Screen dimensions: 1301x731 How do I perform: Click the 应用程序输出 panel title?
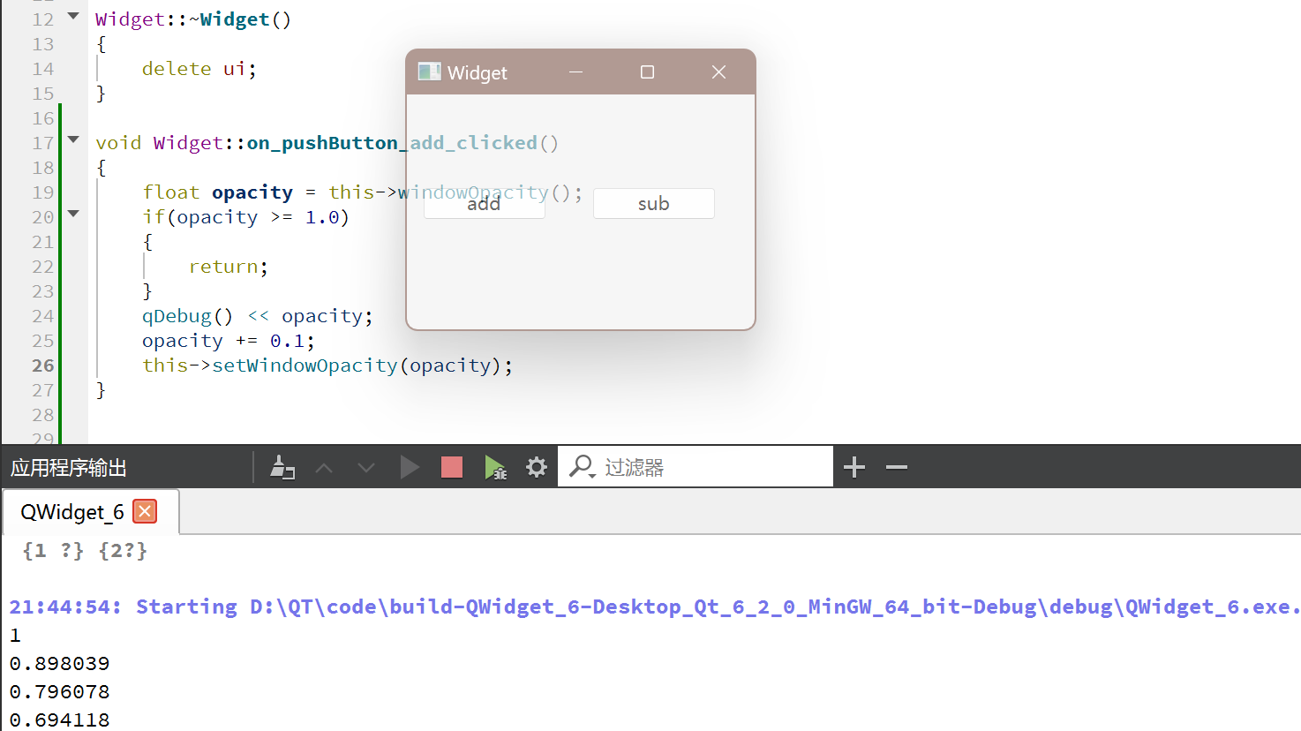69,468
